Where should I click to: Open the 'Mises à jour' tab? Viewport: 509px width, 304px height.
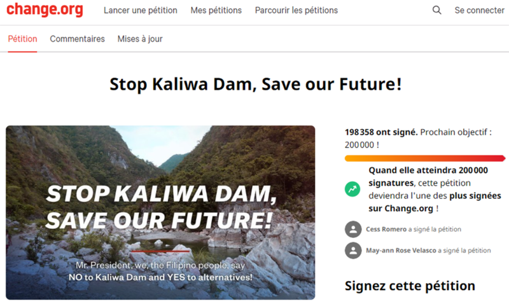(140, 39)
